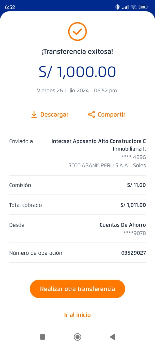155x346 pixels.
Task: Tap the download arrow icon
Action: coord(34,115)
